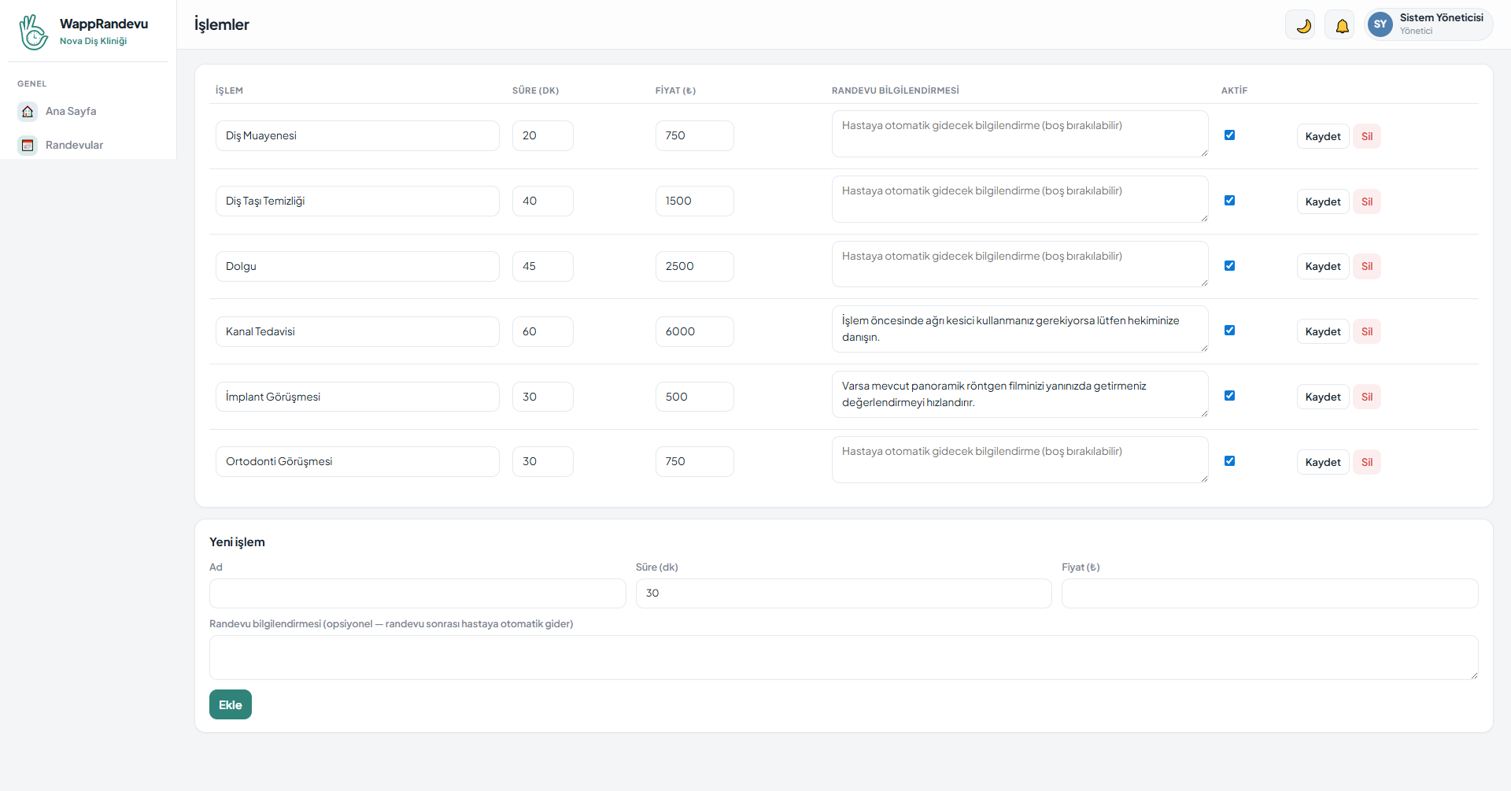Click the Ana Sayfa house icon
The image size is (1511, 791).
click(x=28, y=111)
